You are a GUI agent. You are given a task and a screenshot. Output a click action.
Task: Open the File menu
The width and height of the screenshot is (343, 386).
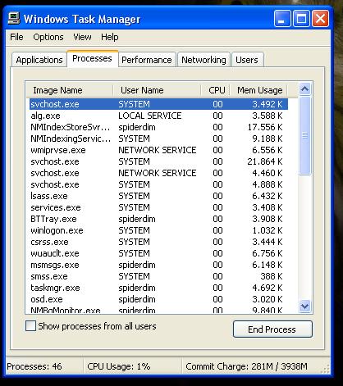16,37
